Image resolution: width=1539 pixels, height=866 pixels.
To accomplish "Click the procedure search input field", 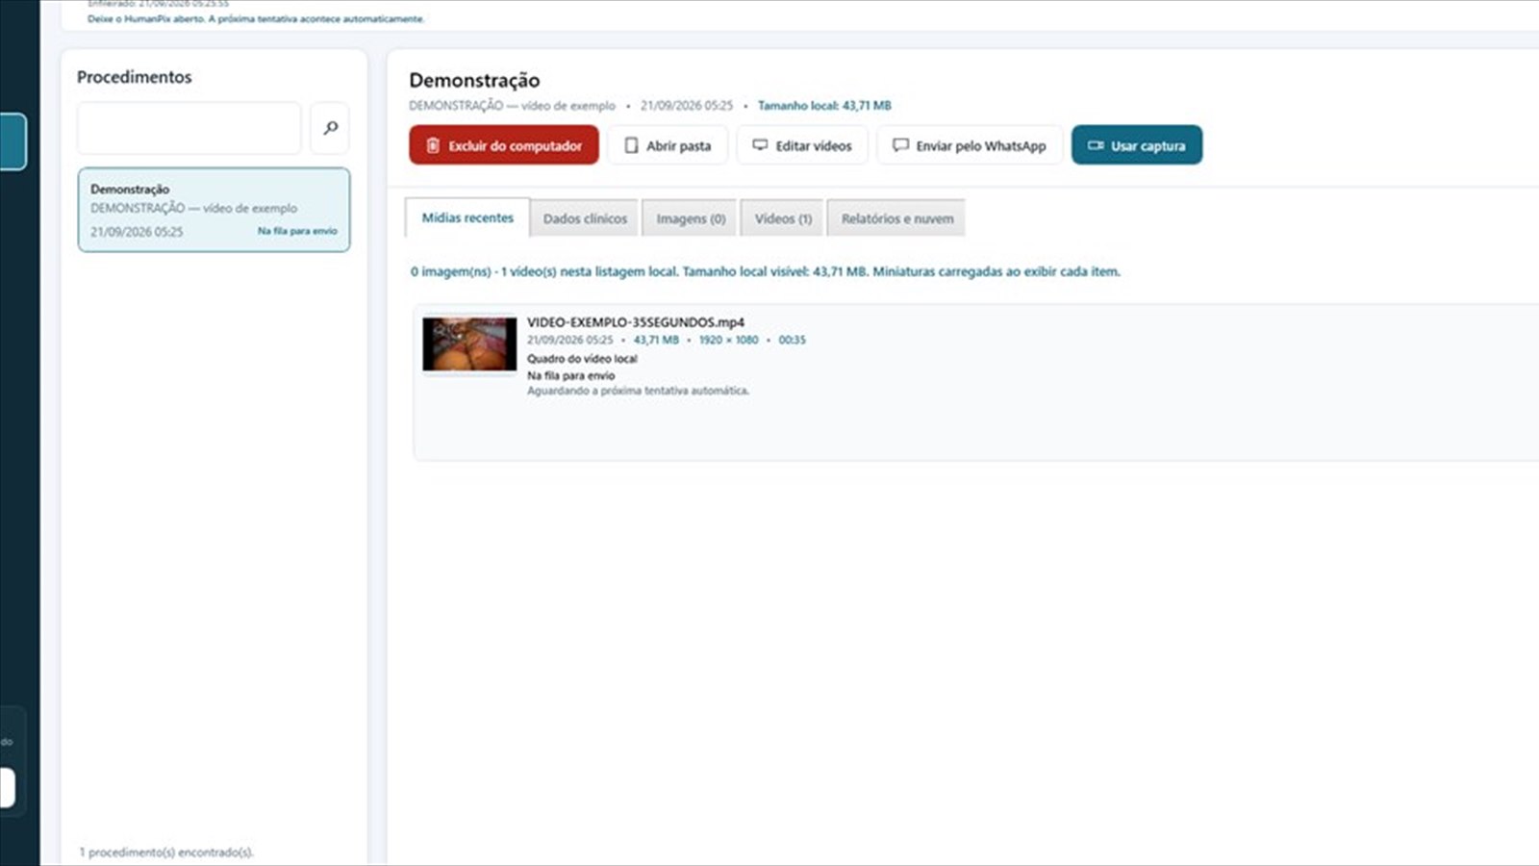I will coord(189,128).
